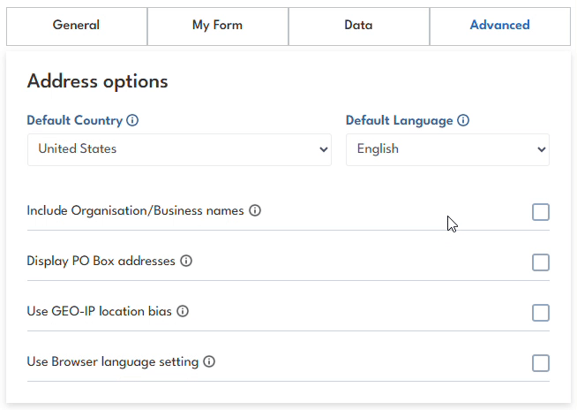Select the Advanced tab

coord(499,26)
